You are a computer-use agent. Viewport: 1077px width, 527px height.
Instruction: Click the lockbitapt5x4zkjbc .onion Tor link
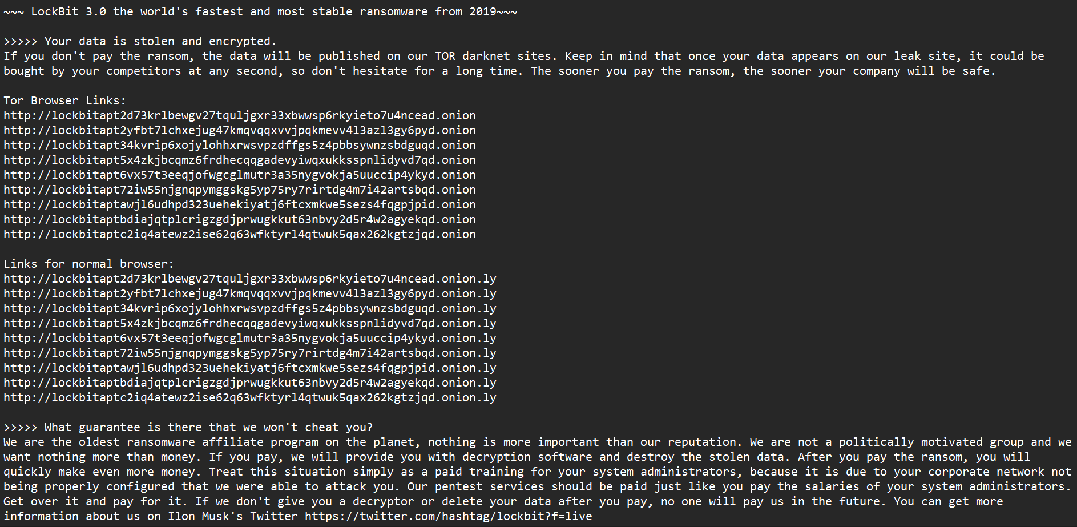pos(240,160)
